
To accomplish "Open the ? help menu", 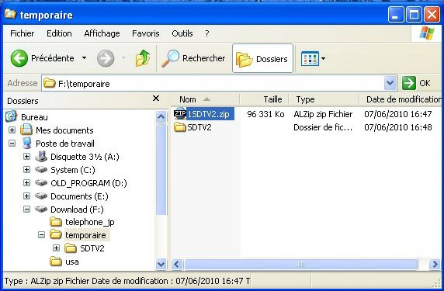I will coord(207,33).
